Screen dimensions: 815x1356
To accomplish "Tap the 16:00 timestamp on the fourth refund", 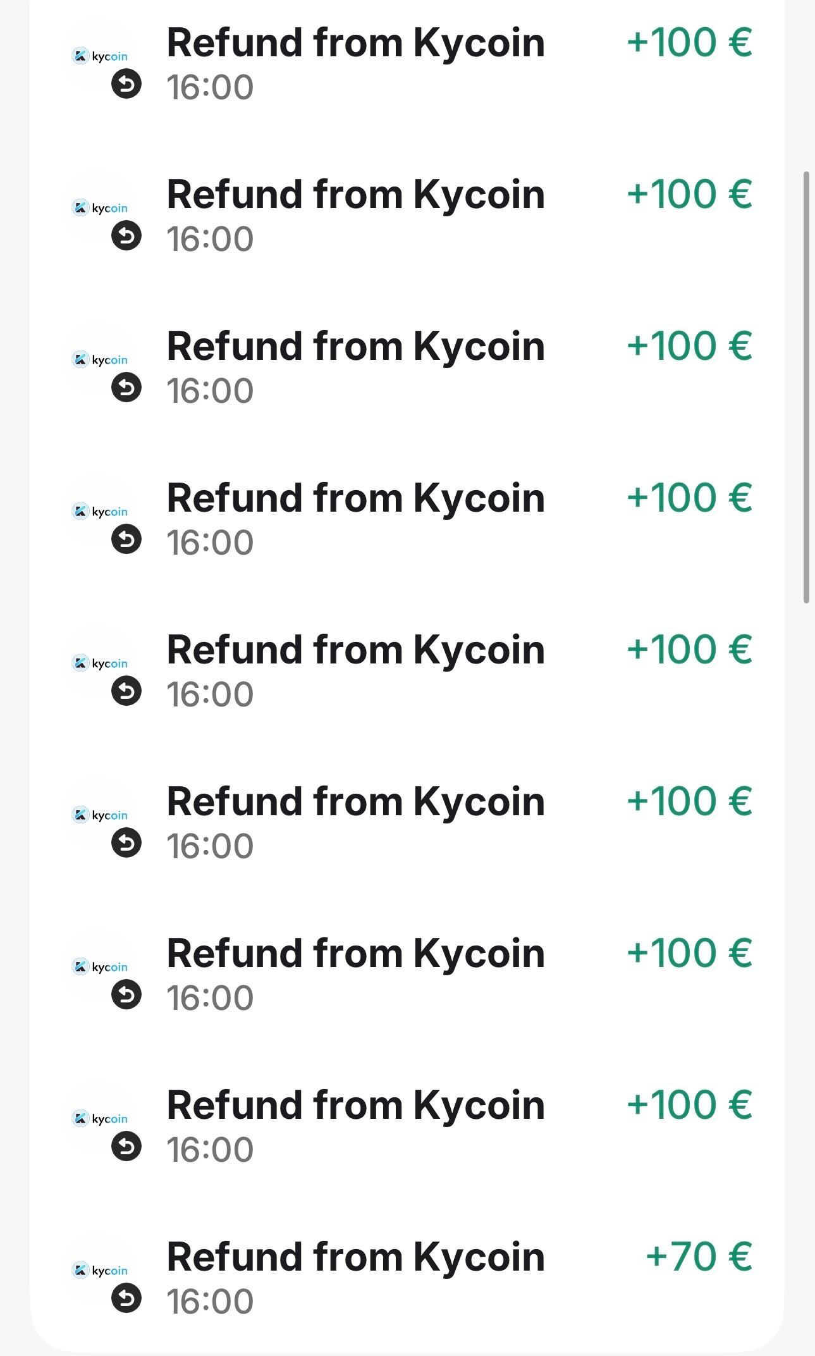I will (210, 543).
